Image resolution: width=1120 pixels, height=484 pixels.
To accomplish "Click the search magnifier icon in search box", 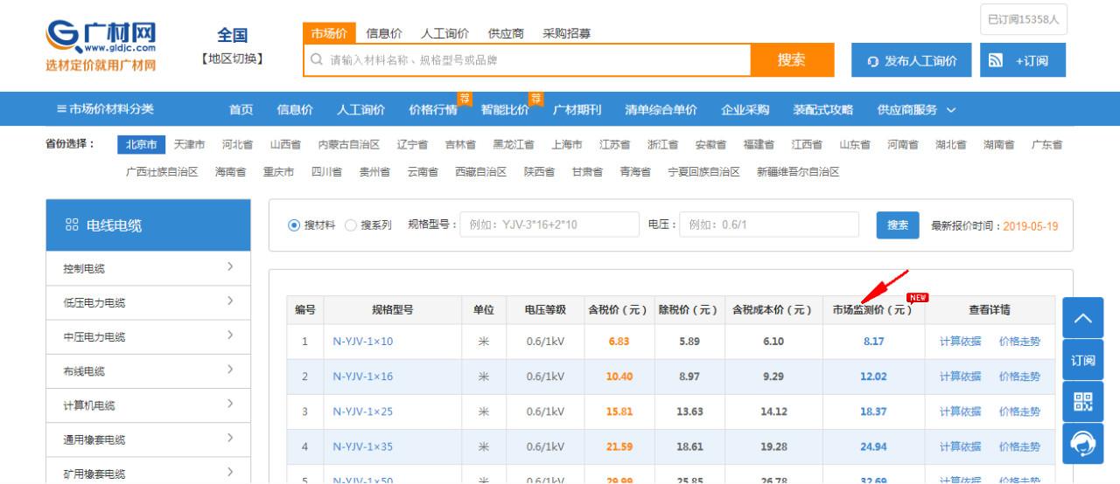I will [317, 60].
